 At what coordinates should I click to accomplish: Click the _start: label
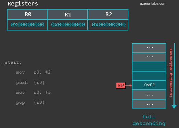click(12, 63)
